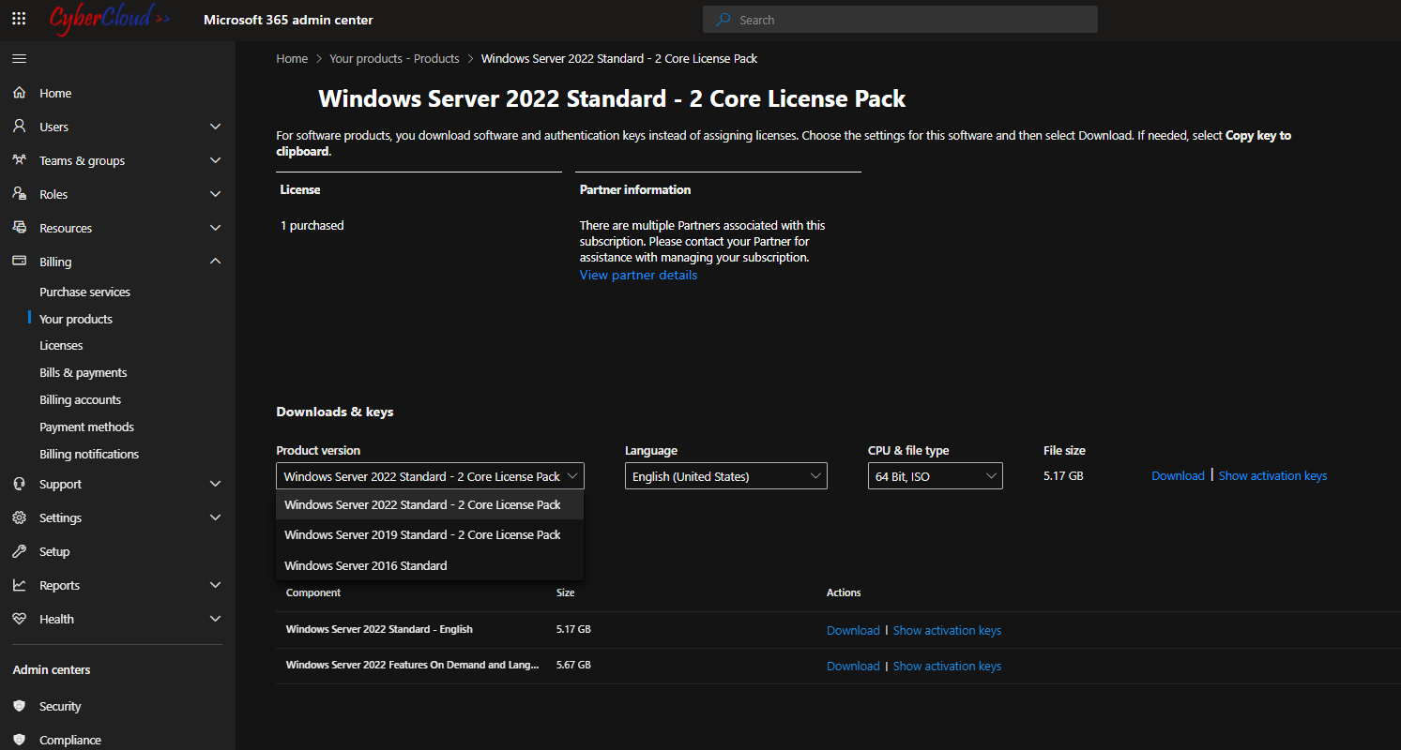Open Billing notifications

point(89,454)
